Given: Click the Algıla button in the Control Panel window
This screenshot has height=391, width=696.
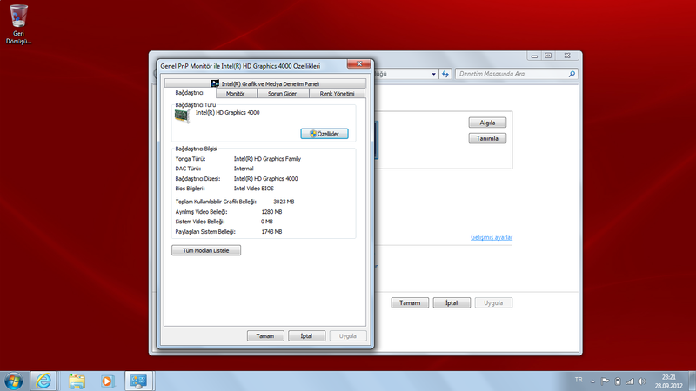Looking at the screenshot, I should click(x=487, y=123).
